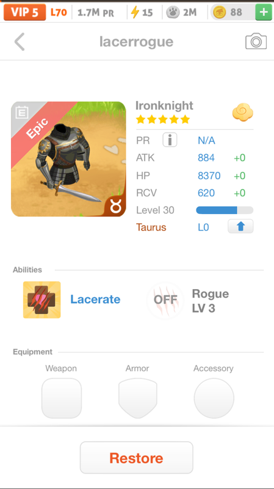
Task: Open the Lacerate ability link
Action: tap(95, 300)
